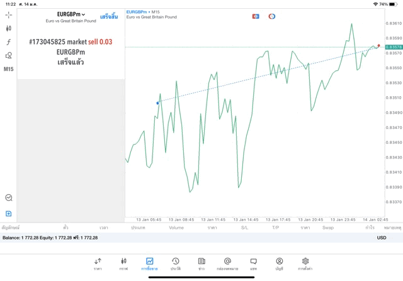403x281 pixels.
Task: Open the chart objects shapes icon
Action: pos(8,55)
